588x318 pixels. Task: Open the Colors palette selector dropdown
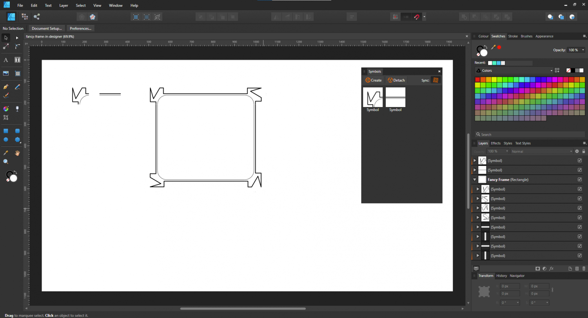[x=550, y=71]
